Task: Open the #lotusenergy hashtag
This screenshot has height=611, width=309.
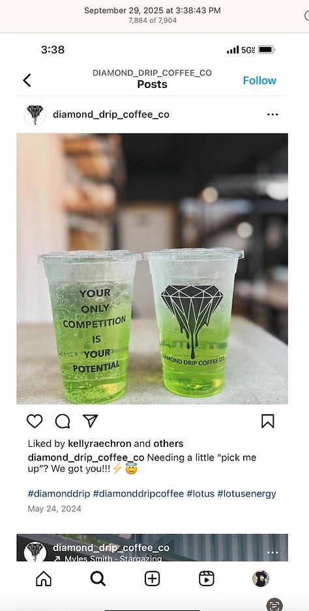Action: click(246, 494)
